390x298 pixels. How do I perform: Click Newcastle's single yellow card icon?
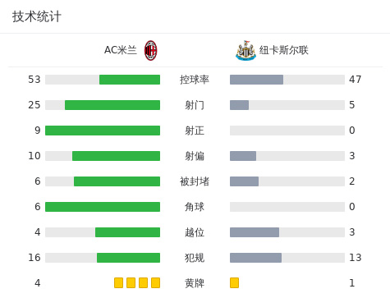[x=234, y=283]
